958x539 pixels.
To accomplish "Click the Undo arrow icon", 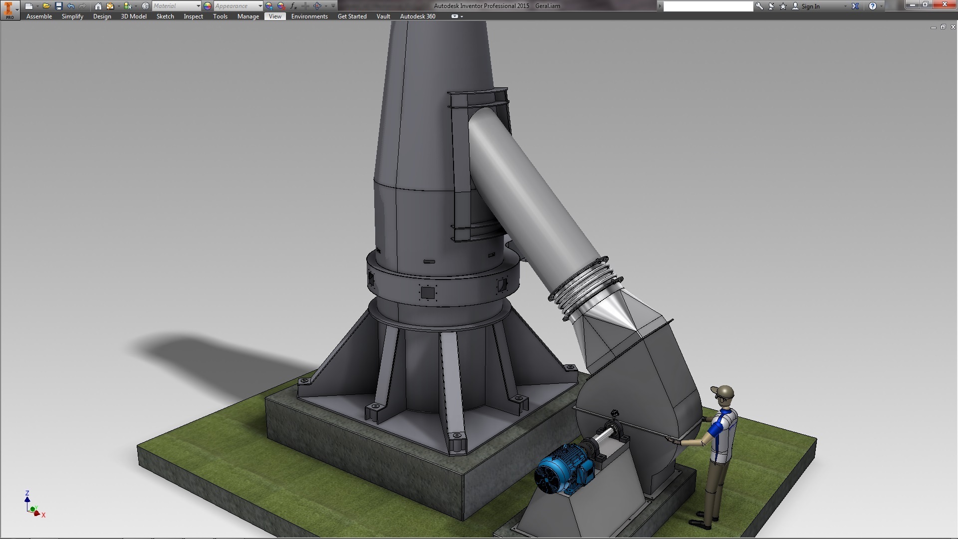I will 70,6.
